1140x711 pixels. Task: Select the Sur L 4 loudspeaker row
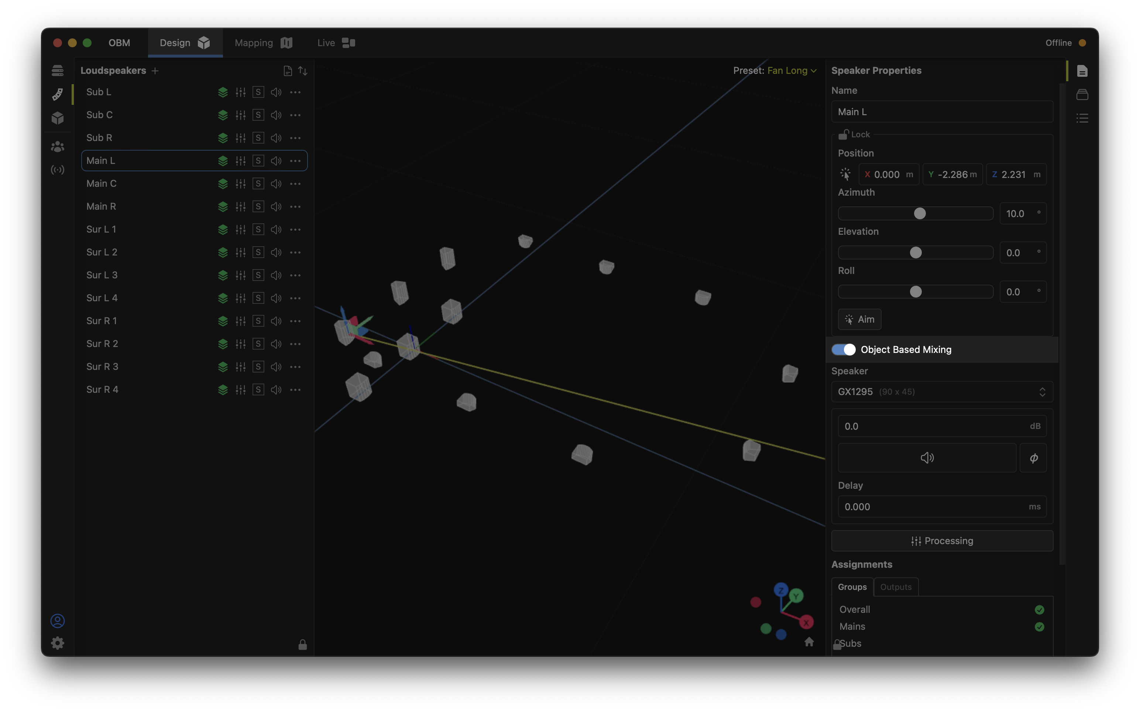[x=194, y=298]
